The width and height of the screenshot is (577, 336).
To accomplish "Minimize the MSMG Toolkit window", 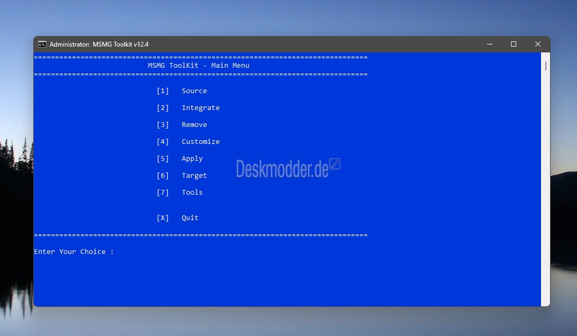I will click(x=490, y=44).
